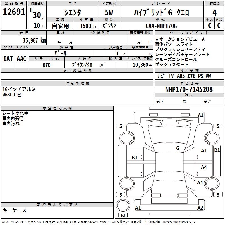Screen dimensions: 225x225
Task: Select the overall evaluation score 4
Action: coord(214,13)
